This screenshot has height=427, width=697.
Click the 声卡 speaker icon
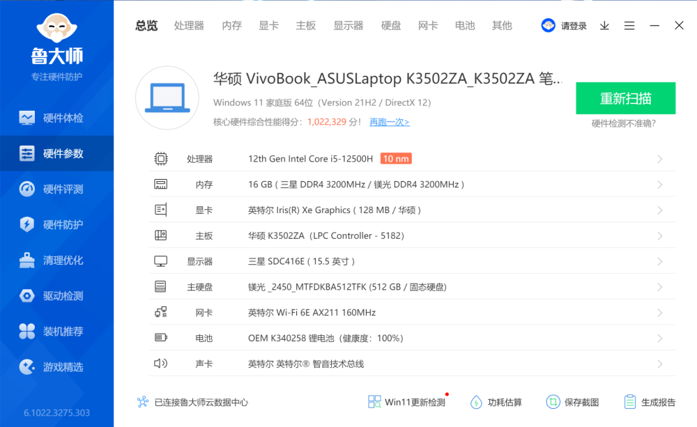tap(160, 364)
